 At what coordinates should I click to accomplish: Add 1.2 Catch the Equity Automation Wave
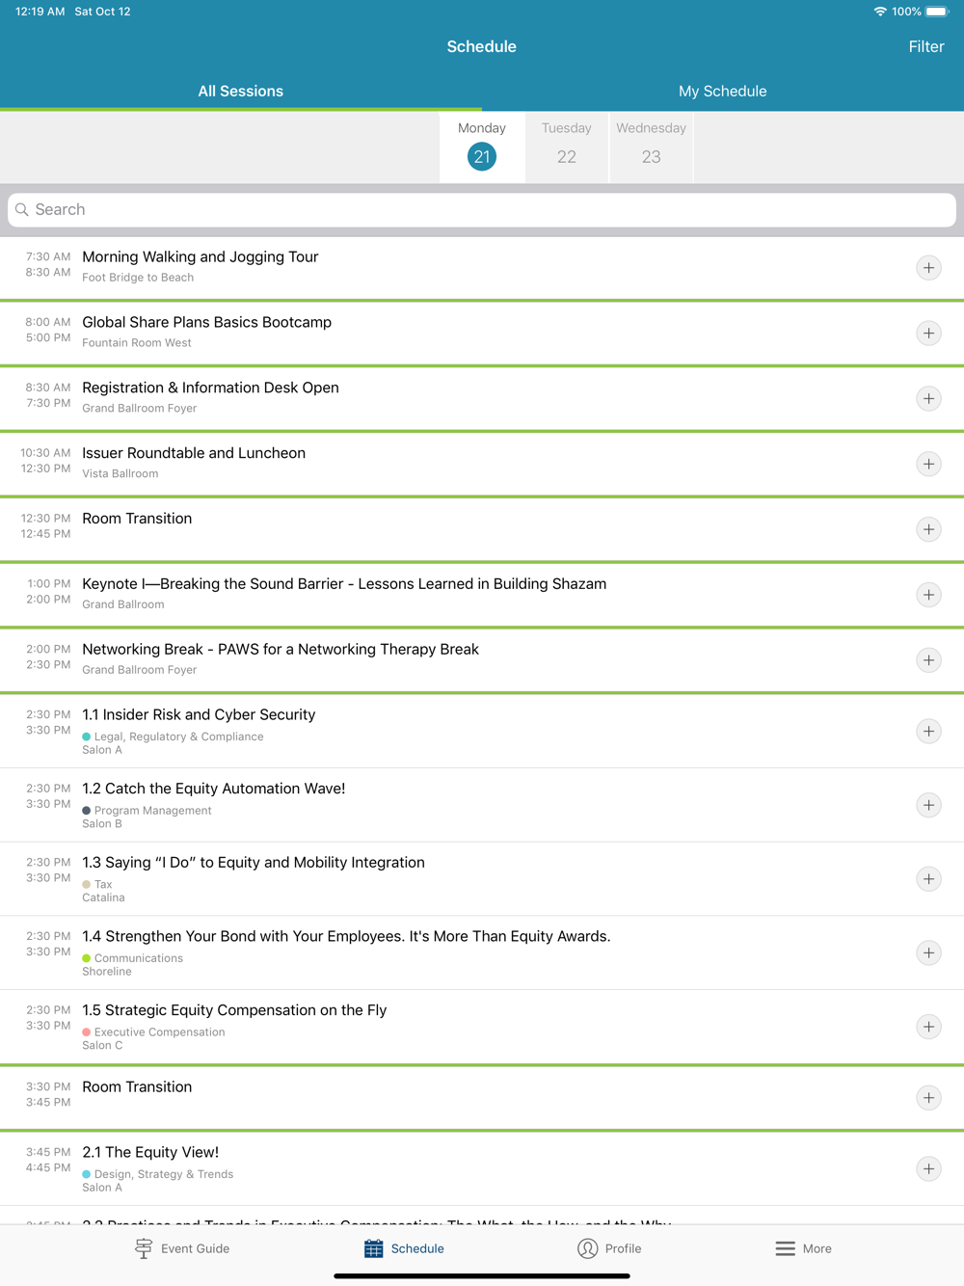click(928, 805)
